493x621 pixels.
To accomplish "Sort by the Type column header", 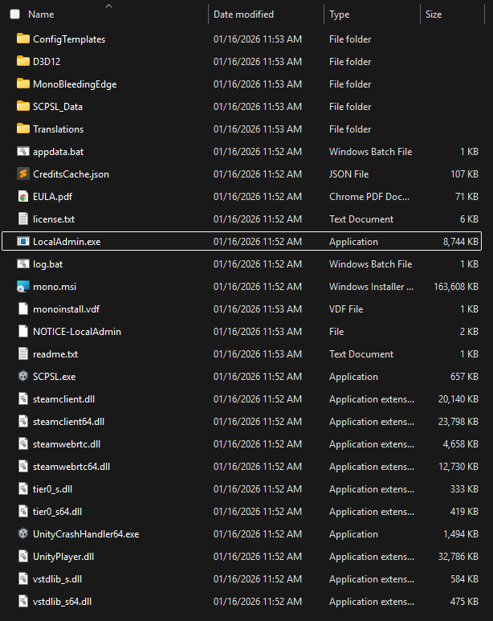I will click(340, 14).
